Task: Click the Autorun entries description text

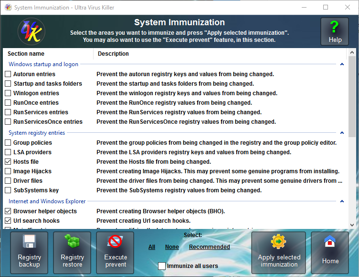Action: (x=185, y=74)
